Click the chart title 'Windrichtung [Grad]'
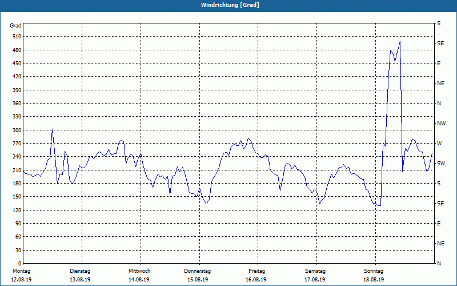 point(230,5)
